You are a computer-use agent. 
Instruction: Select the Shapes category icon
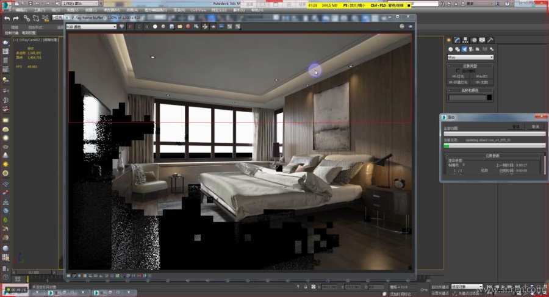(457, 49)
